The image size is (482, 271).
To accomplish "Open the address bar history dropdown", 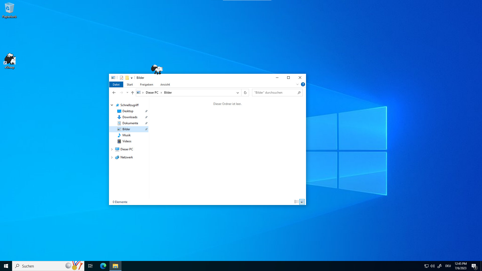I will 237,93.
